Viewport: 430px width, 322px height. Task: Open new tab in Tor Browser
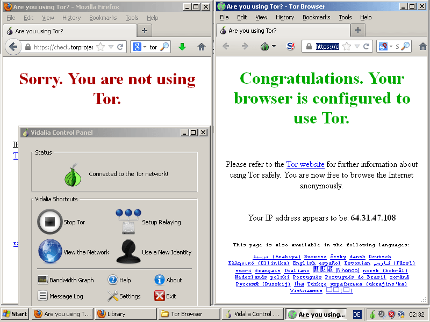357,30
